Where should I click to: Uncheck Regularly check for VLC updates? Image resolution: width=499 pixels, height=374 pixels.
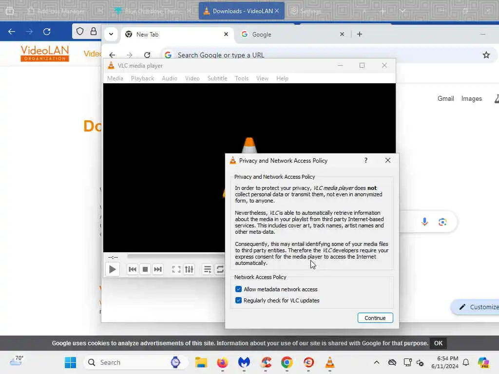click(x=238, y=300)
